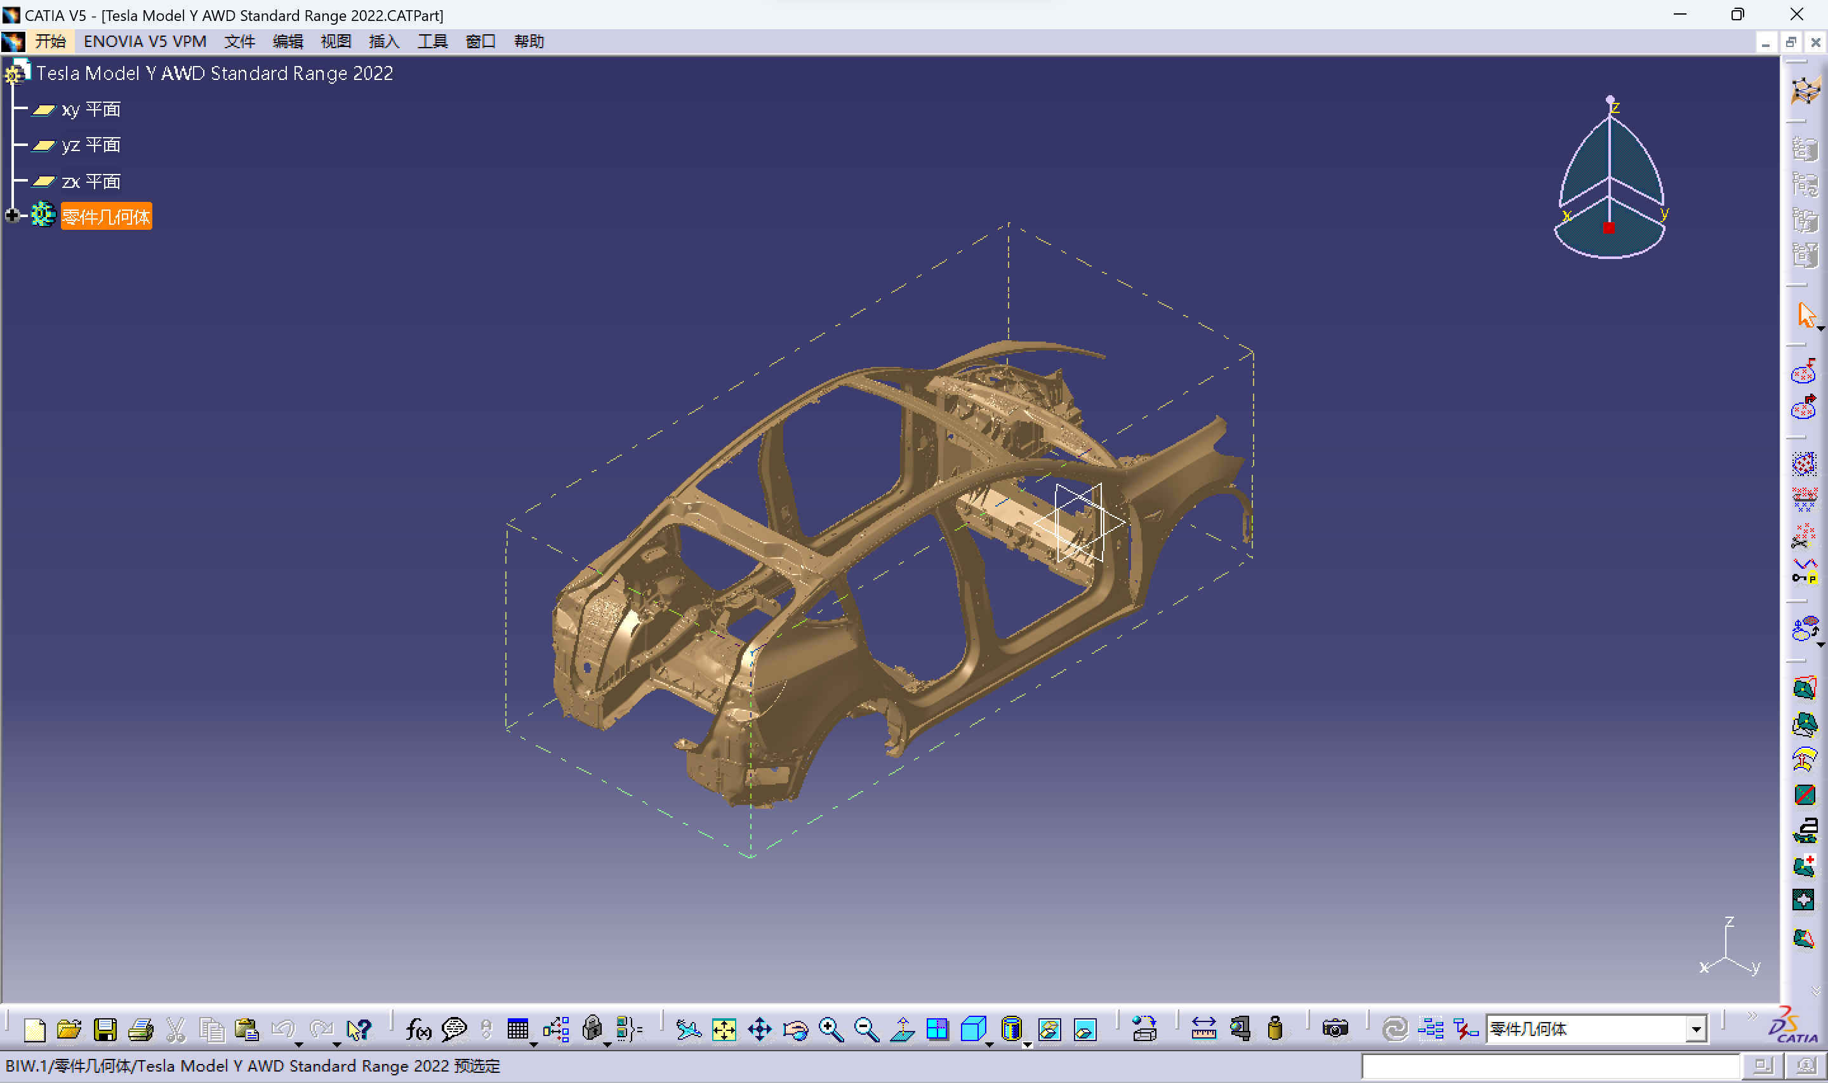Open the Digitized Shape Editor workbench icon
The width and height of the screenshot is (1828, 1083).
[x=1806, y=92]
